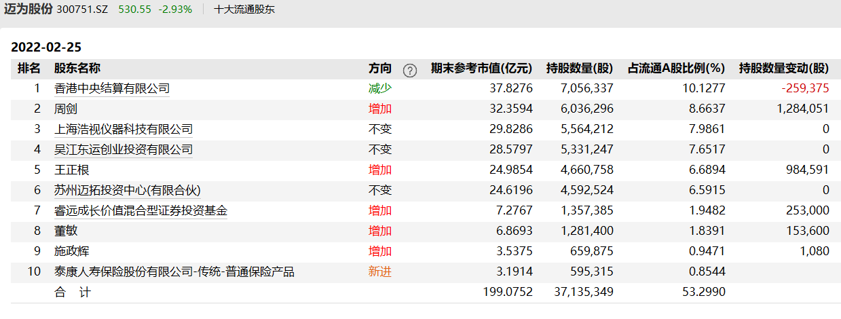Select the 泰康人寿保险股份有限公司 row
The image size is (841, 319).
174,271
